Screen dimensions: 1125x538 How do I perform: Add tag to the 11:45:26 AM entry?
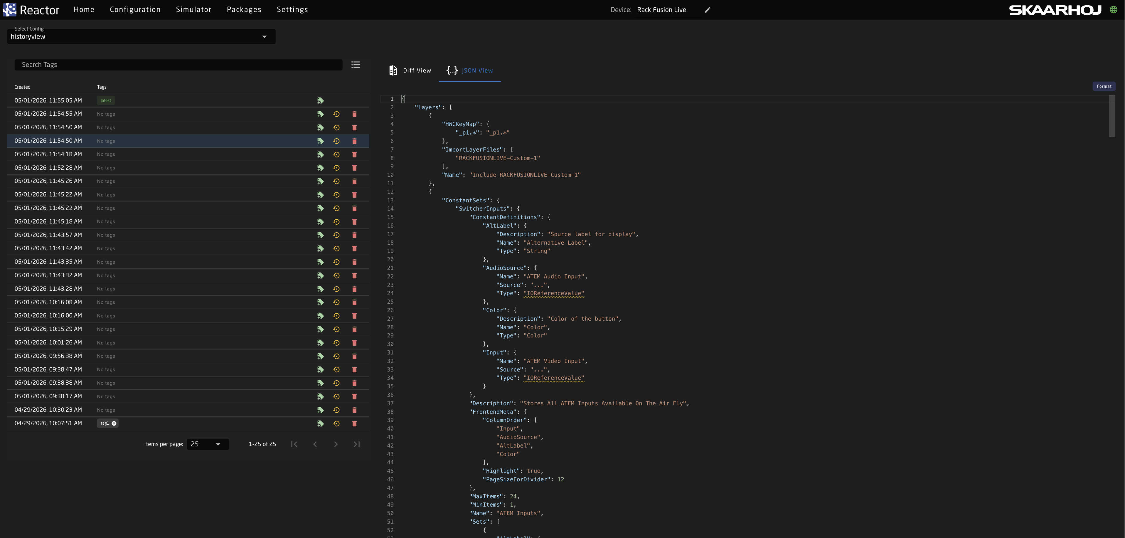[320, 181]
